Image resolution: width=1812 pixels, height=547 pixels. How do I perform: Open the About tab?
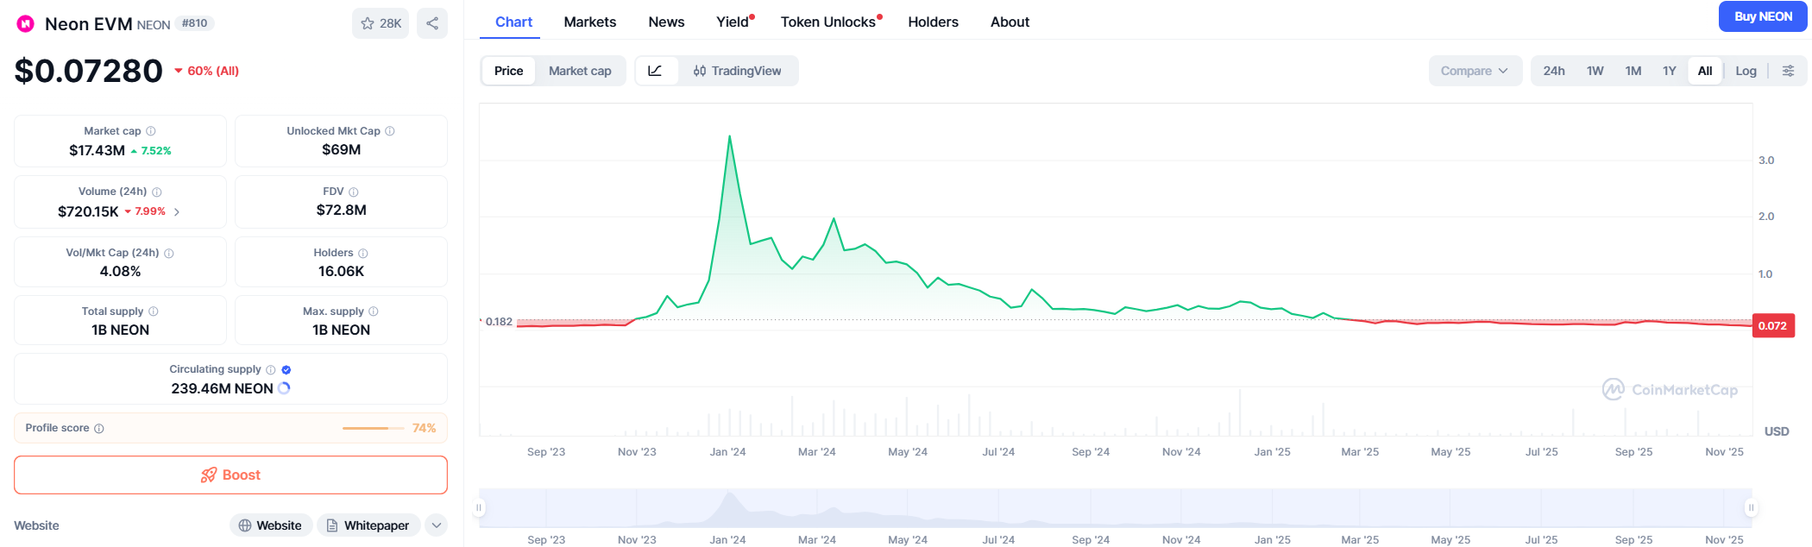[1010, 22]
